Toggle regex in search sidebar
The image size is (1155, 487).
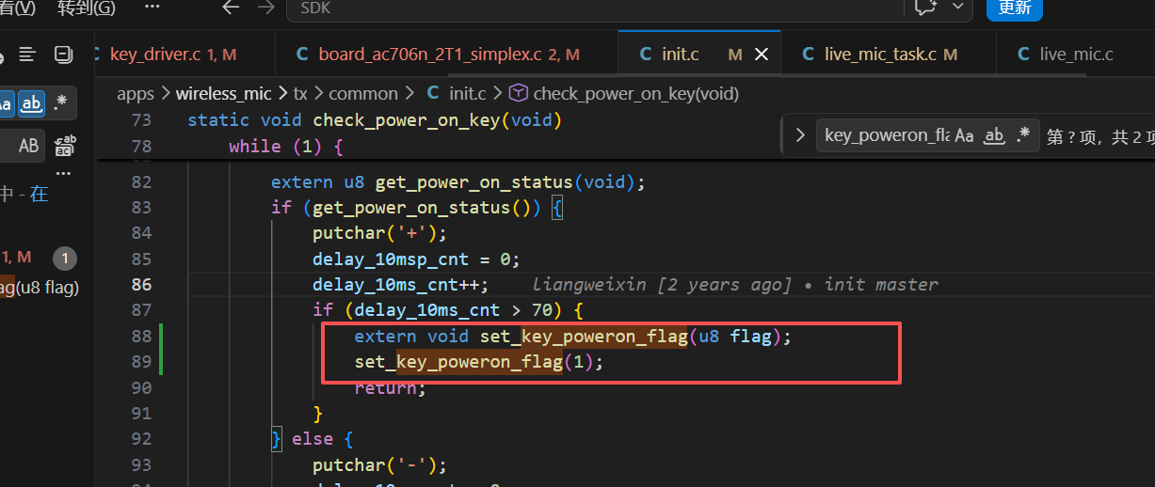(61, 103)
